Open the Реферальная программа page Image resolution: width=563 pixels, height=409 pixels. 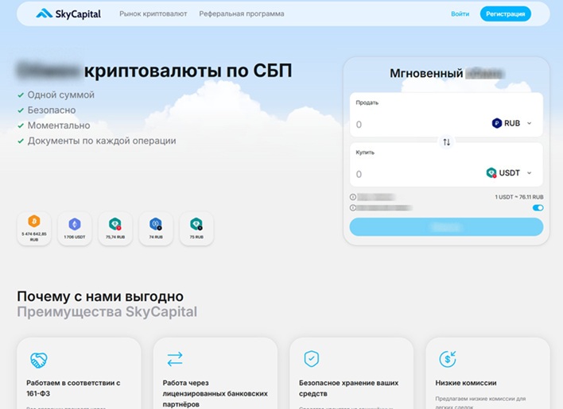click(x=242, y=14)
